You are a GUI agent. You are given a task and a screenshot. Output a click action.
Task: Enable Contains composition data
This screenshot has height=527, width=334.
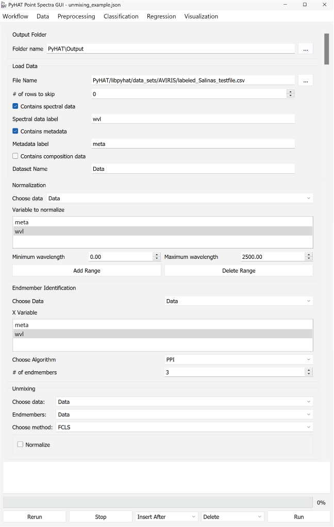tap(15, 156)
